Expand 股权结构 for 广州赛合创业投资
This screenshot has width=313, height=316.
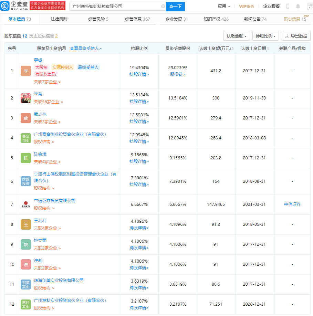pos(44,142)
